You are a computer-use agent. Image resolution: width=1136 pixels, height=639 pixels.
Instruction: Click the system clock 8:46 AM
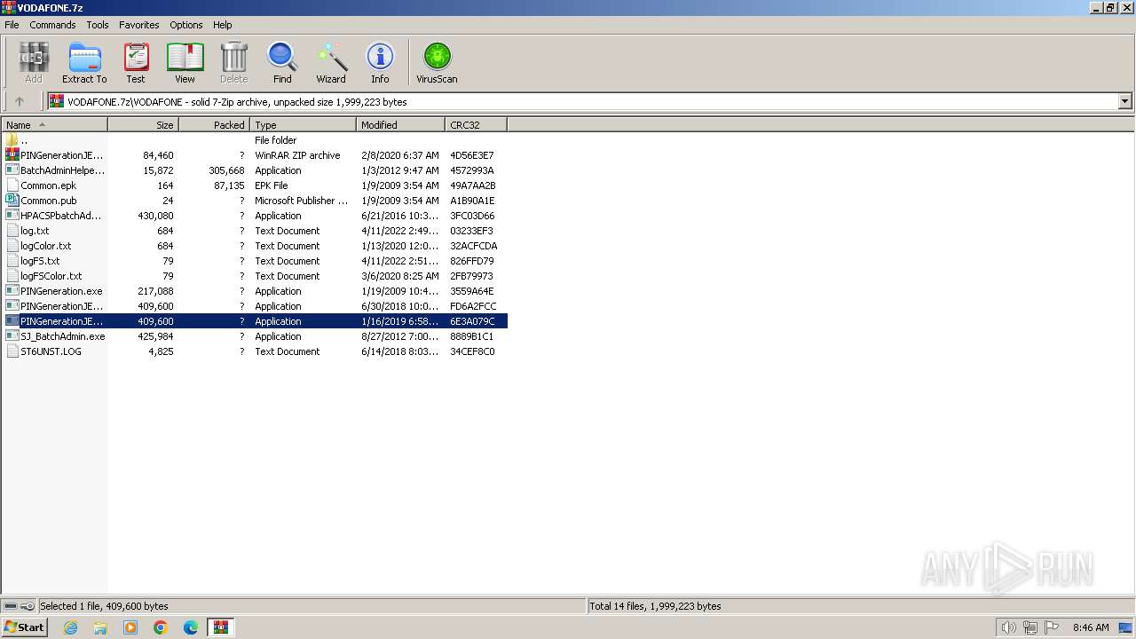pos(1091,627)
